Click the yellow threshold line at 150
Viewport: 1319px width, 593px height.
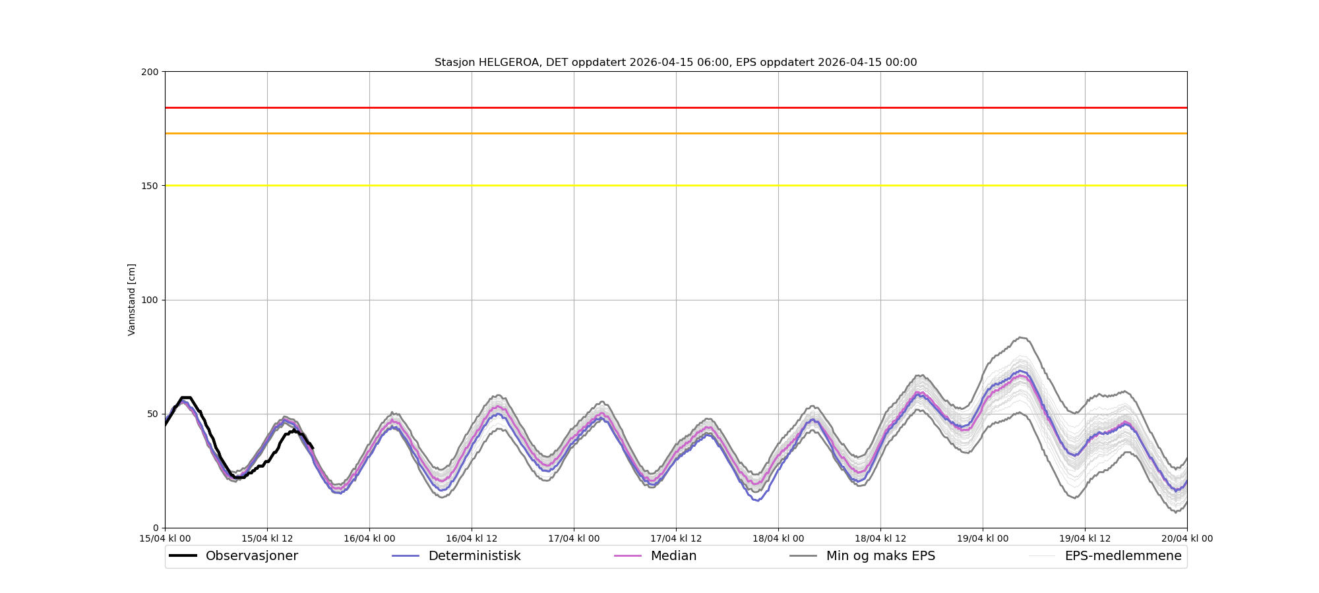[675, 186]
